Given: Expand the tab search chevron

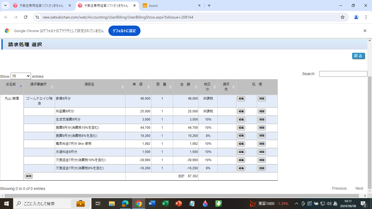Looking at the screenshot, I should coord(5,5).
